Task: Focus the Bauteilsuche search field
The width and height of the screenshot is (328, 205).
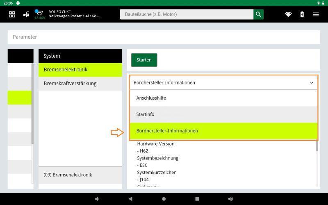Action: pyautogui.click(x=187, y=14)
